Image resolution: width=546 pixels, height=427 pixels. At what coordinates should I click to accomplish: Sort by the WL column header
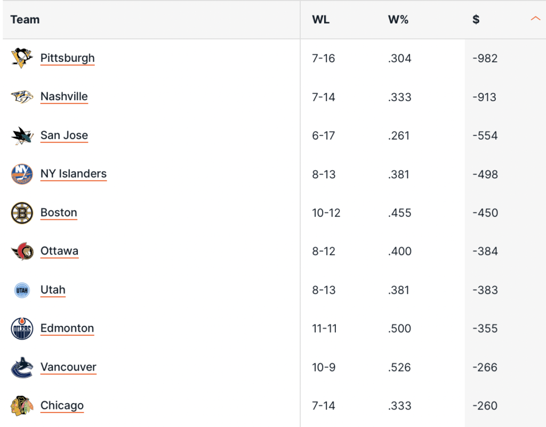[x=320, y=20]
